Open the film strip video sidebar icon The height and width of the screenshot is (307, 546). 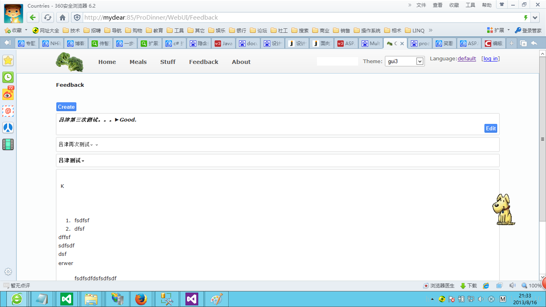click(8, 144)
